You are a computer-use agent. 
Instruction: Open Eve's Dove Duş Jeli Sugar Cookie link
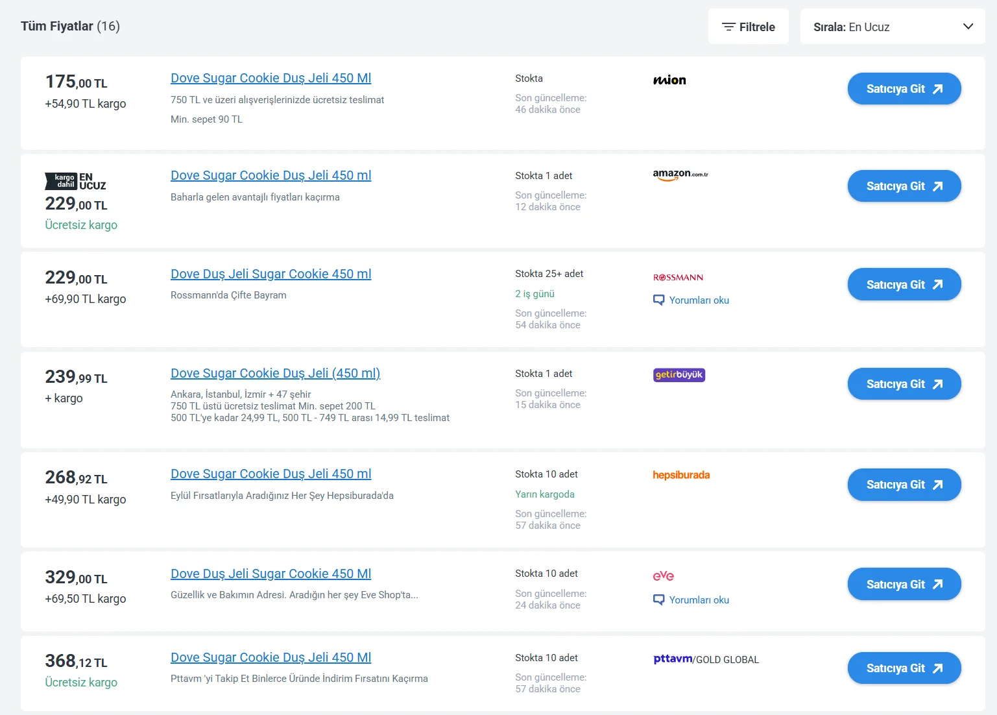tap(270, 574)
